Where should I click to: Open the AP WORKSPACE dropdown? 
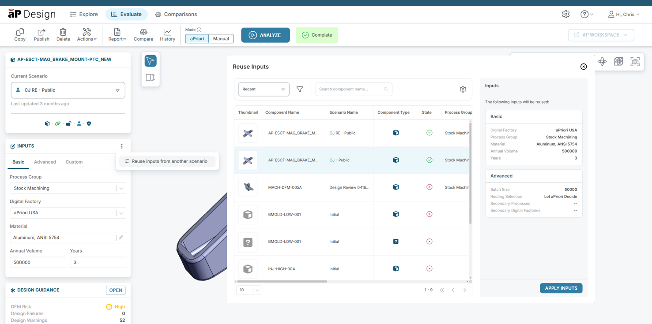click(601, 35)
